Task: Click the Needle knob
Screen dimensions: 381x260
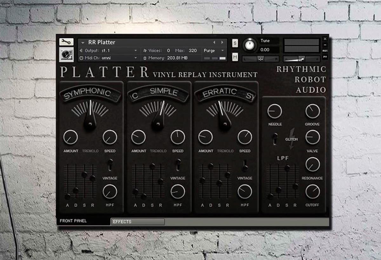Action: coord(275,111)
